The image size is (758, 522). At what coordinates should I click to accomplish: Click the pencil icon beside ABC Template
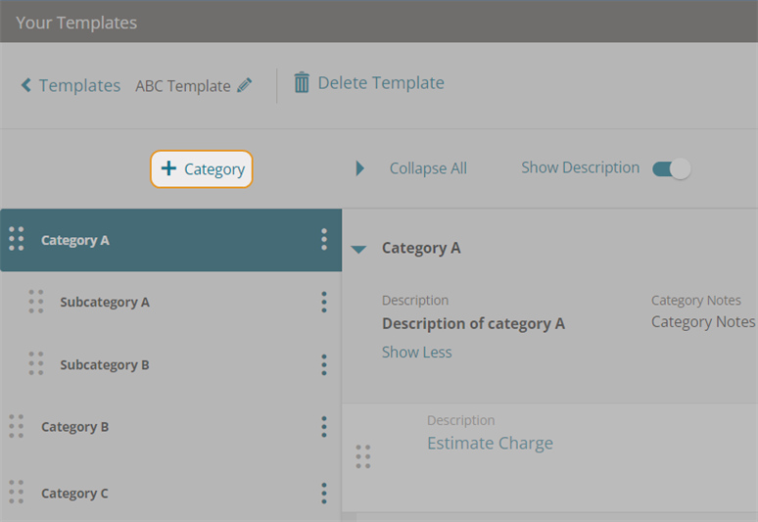(x=244, y=85)
